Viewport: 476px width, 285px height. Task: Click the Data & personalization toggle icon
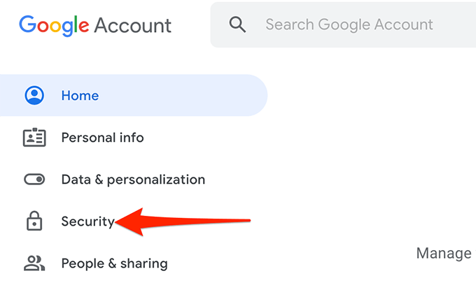[x=34, y=180]
